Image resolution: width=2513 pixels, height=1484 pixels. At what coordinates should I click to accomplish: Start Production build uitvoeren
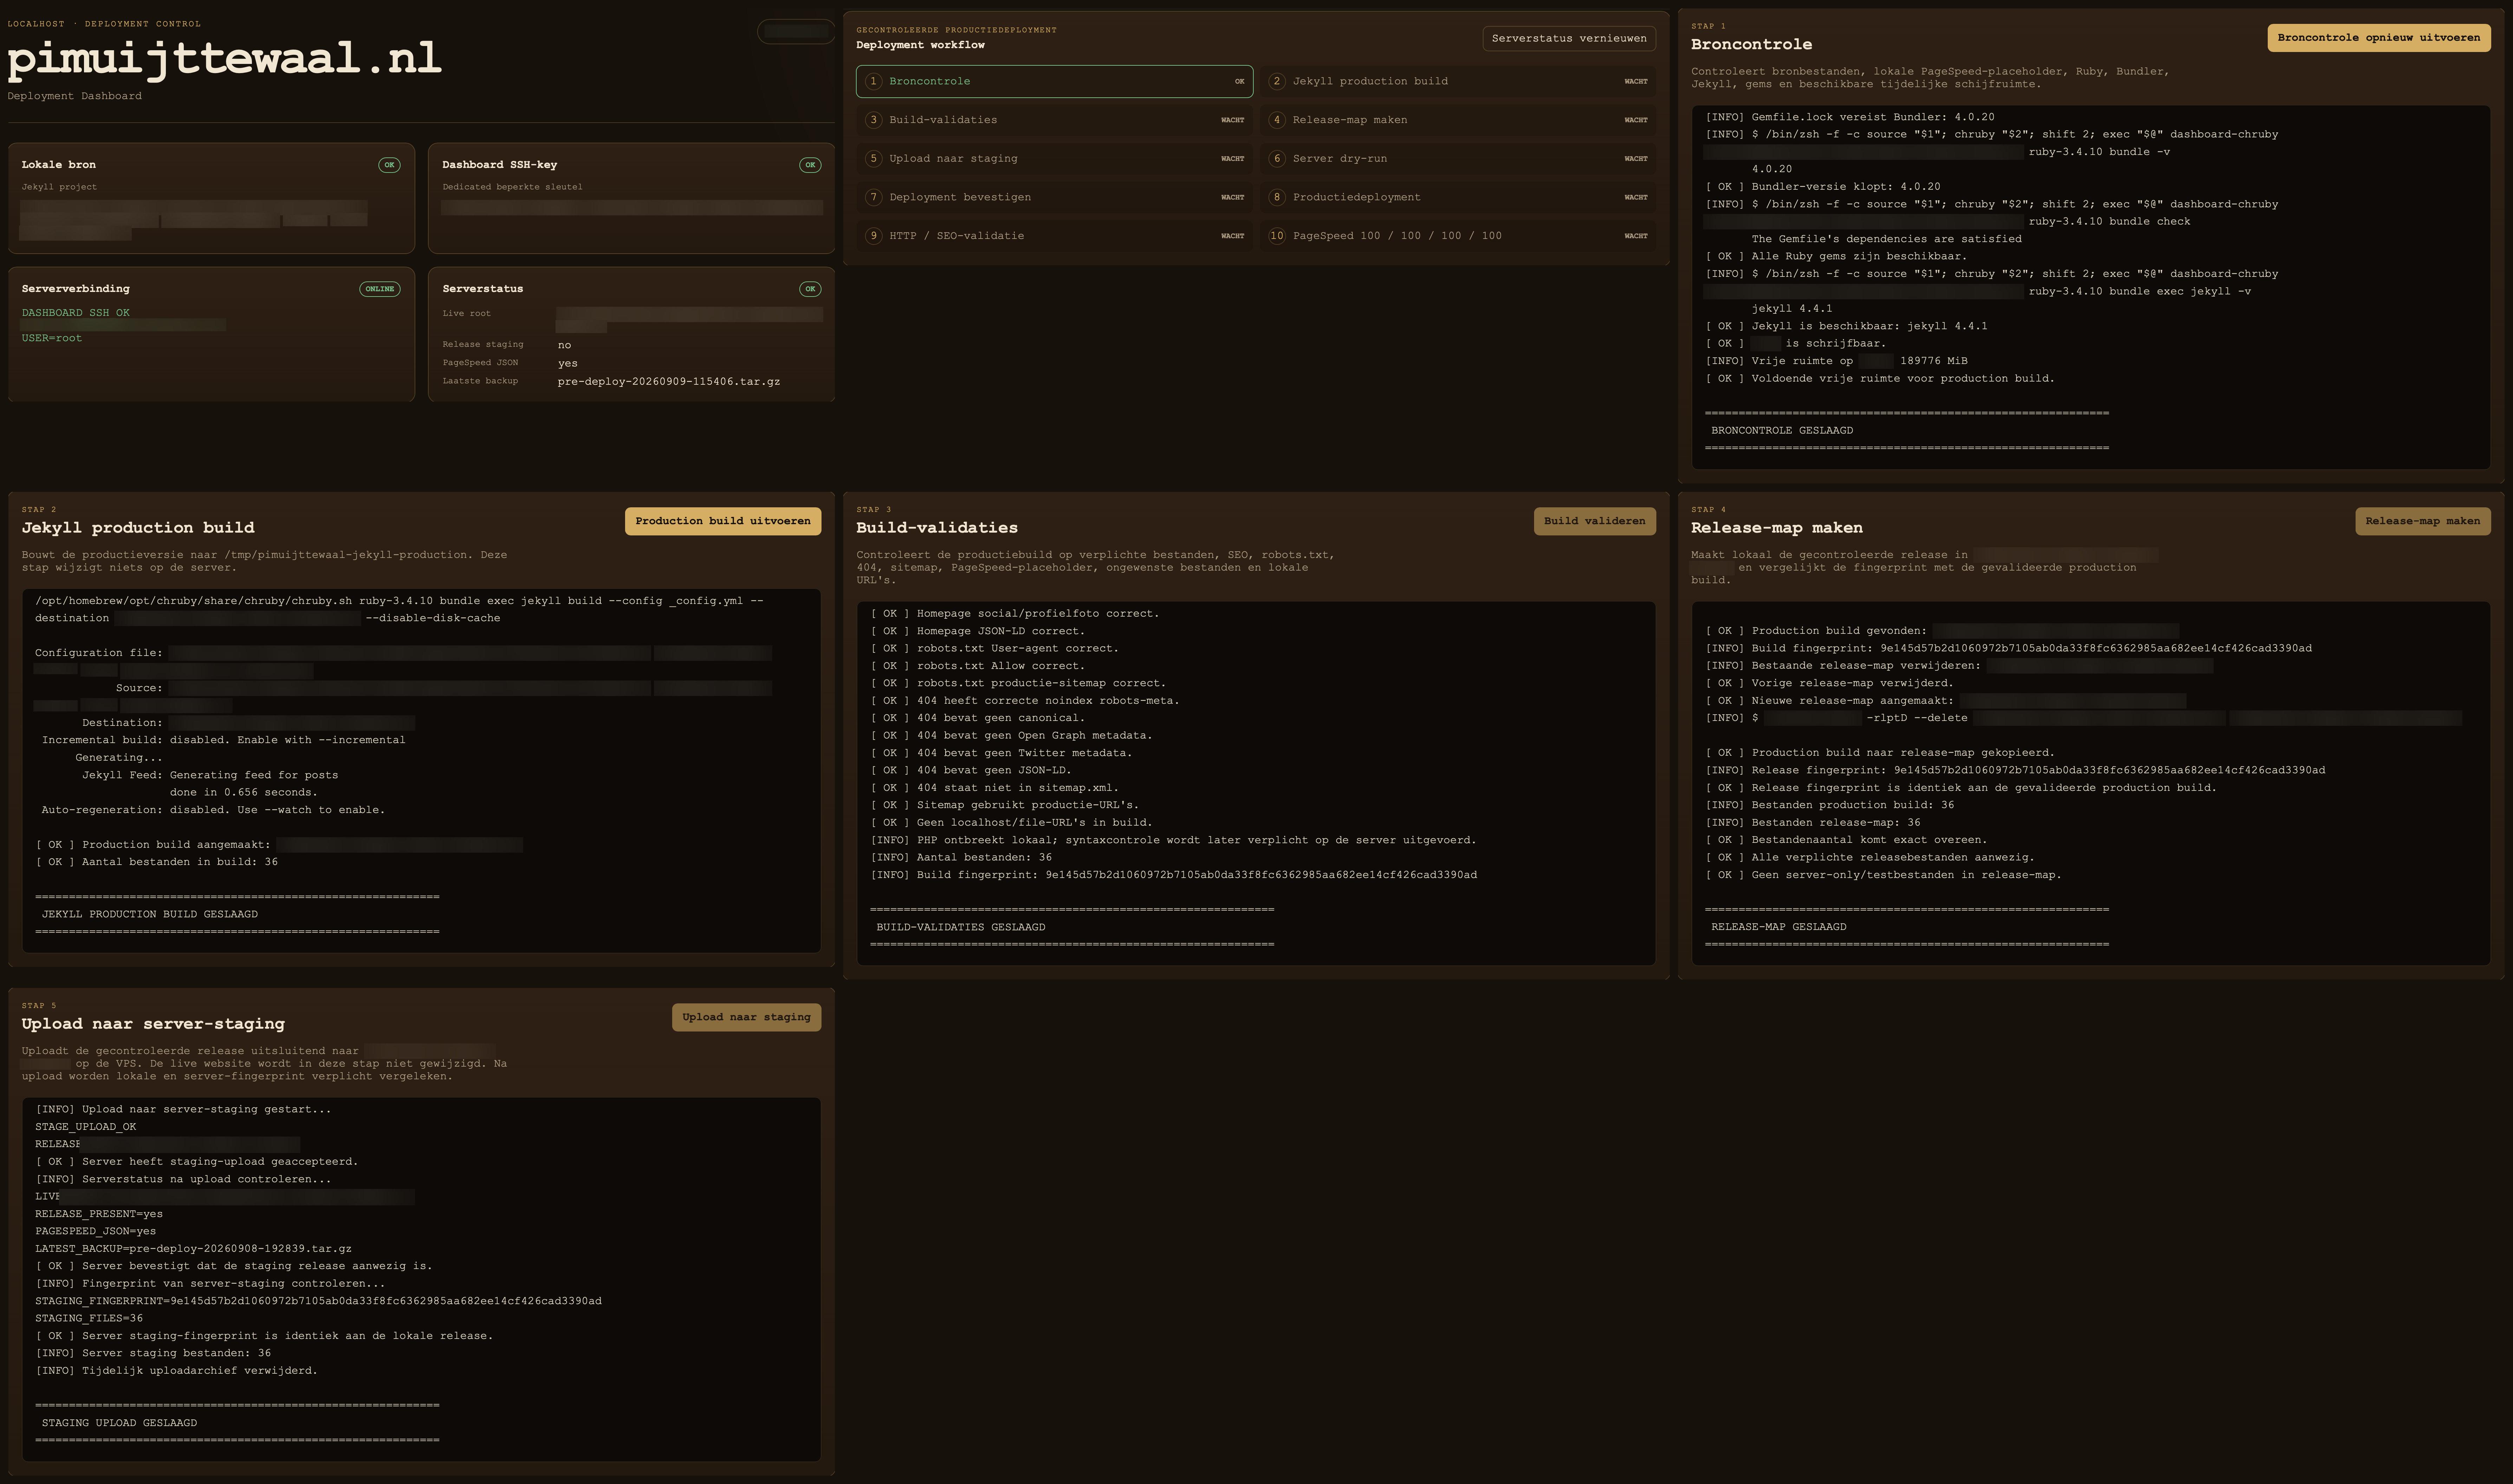pyautogui.click(x=723, y=521)
